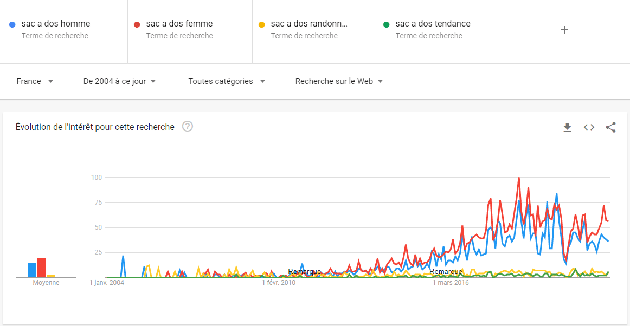Share the interest over time chart
Screen dimensions: 630x326
coord(610,127)
